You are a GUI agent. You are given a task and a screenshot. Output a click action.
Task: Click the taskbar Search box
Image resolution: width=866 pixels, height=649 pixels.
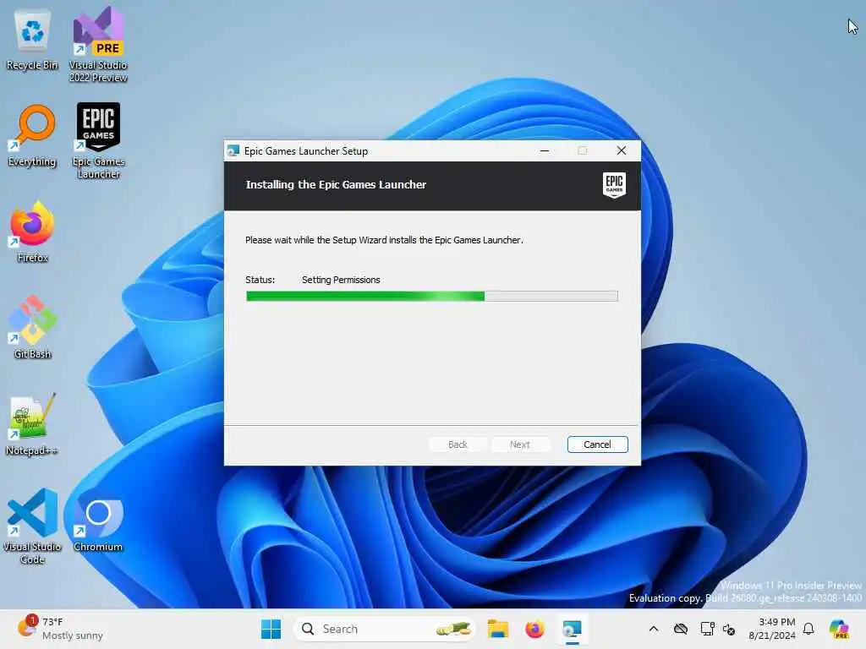point(385,629)
